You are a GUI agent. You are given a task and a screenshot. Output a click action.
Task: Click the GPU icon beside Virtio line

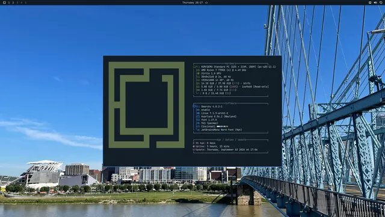pos(199,74)
